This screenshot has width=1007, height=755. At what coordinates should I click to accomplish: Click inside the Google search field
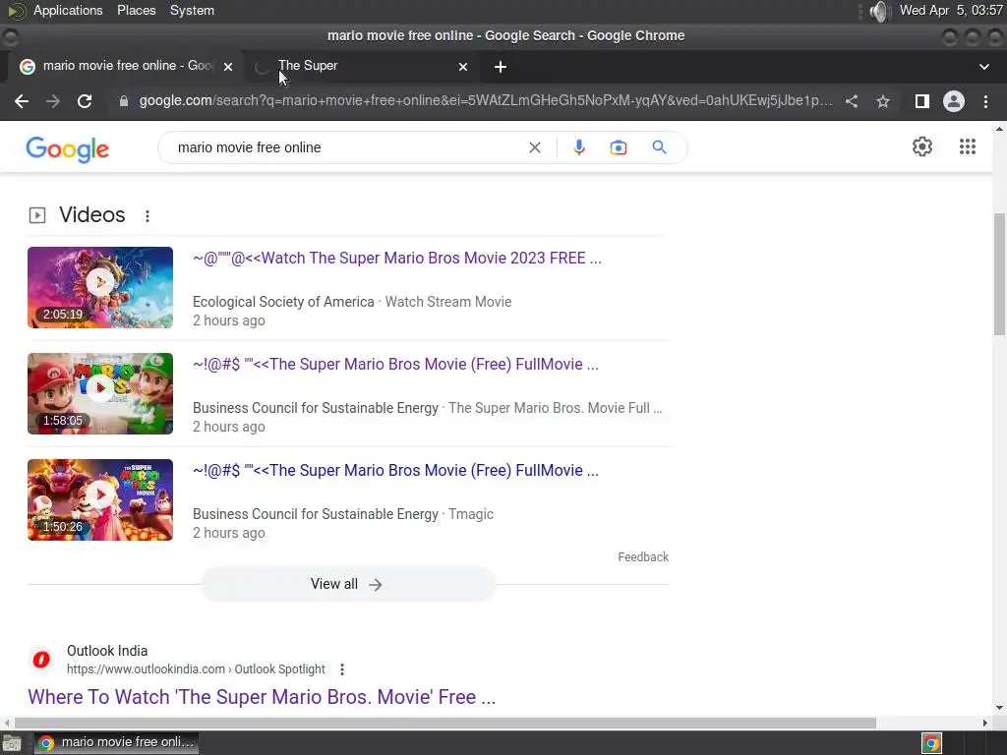(347, 147)
